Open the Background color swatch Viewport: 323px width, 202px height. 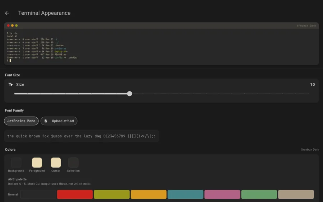[x=16, y=163]
